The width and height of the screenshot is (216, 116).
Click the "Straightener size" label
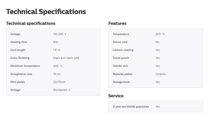[21, 74]
